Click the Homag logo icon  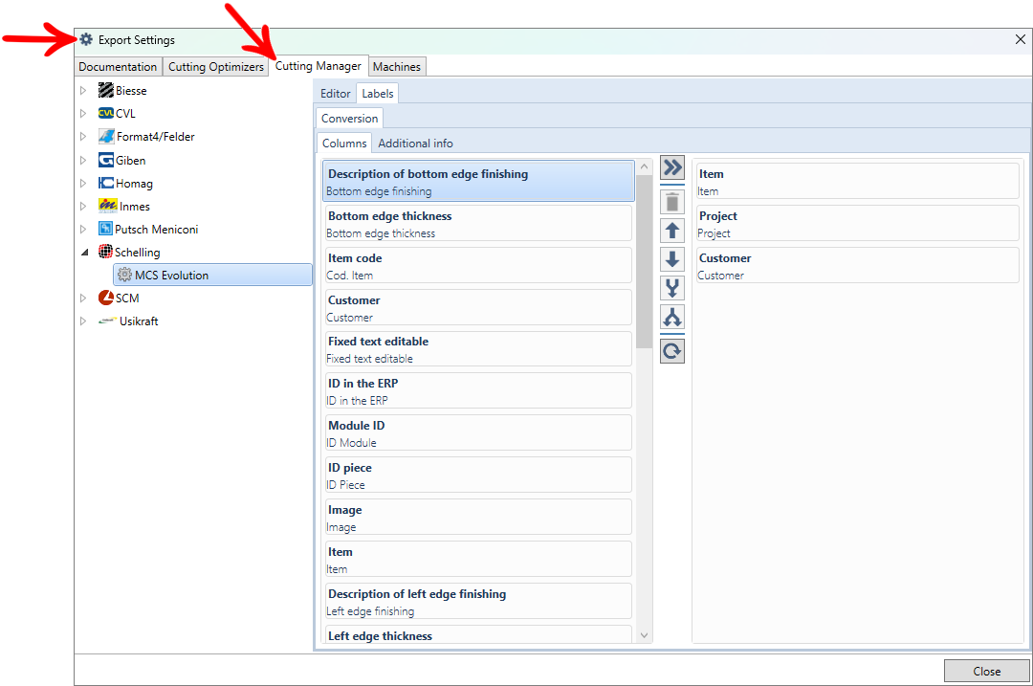(x=105, y=183)
